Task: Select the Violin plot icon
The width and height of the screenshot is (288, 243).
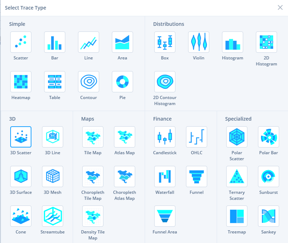Action: [199, 42]
